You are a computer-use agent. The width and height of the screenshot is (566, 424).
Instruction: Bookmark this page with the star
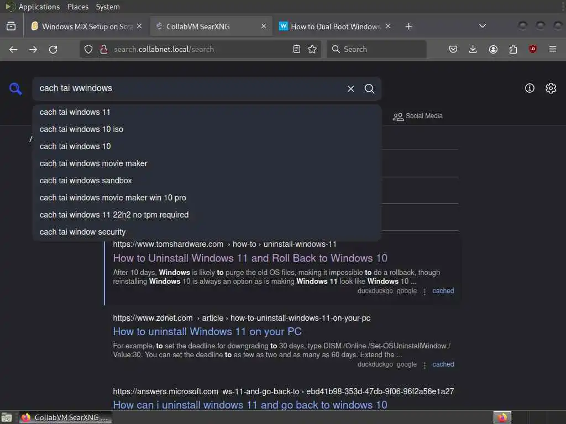click(312, 49)
